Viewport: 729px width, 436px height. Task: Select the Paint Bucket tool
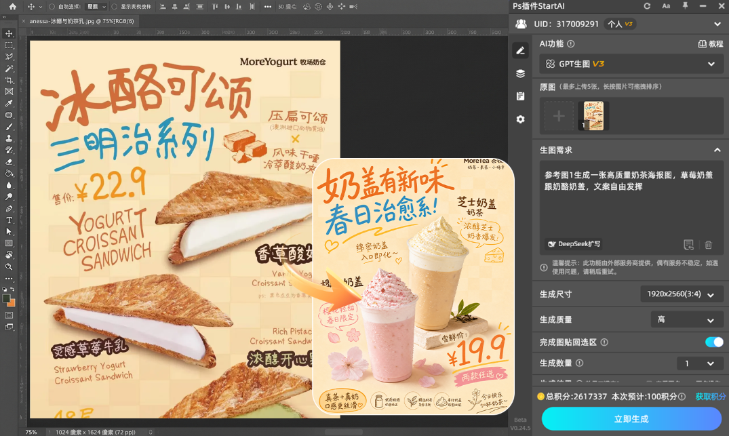(x=9, y=174)
